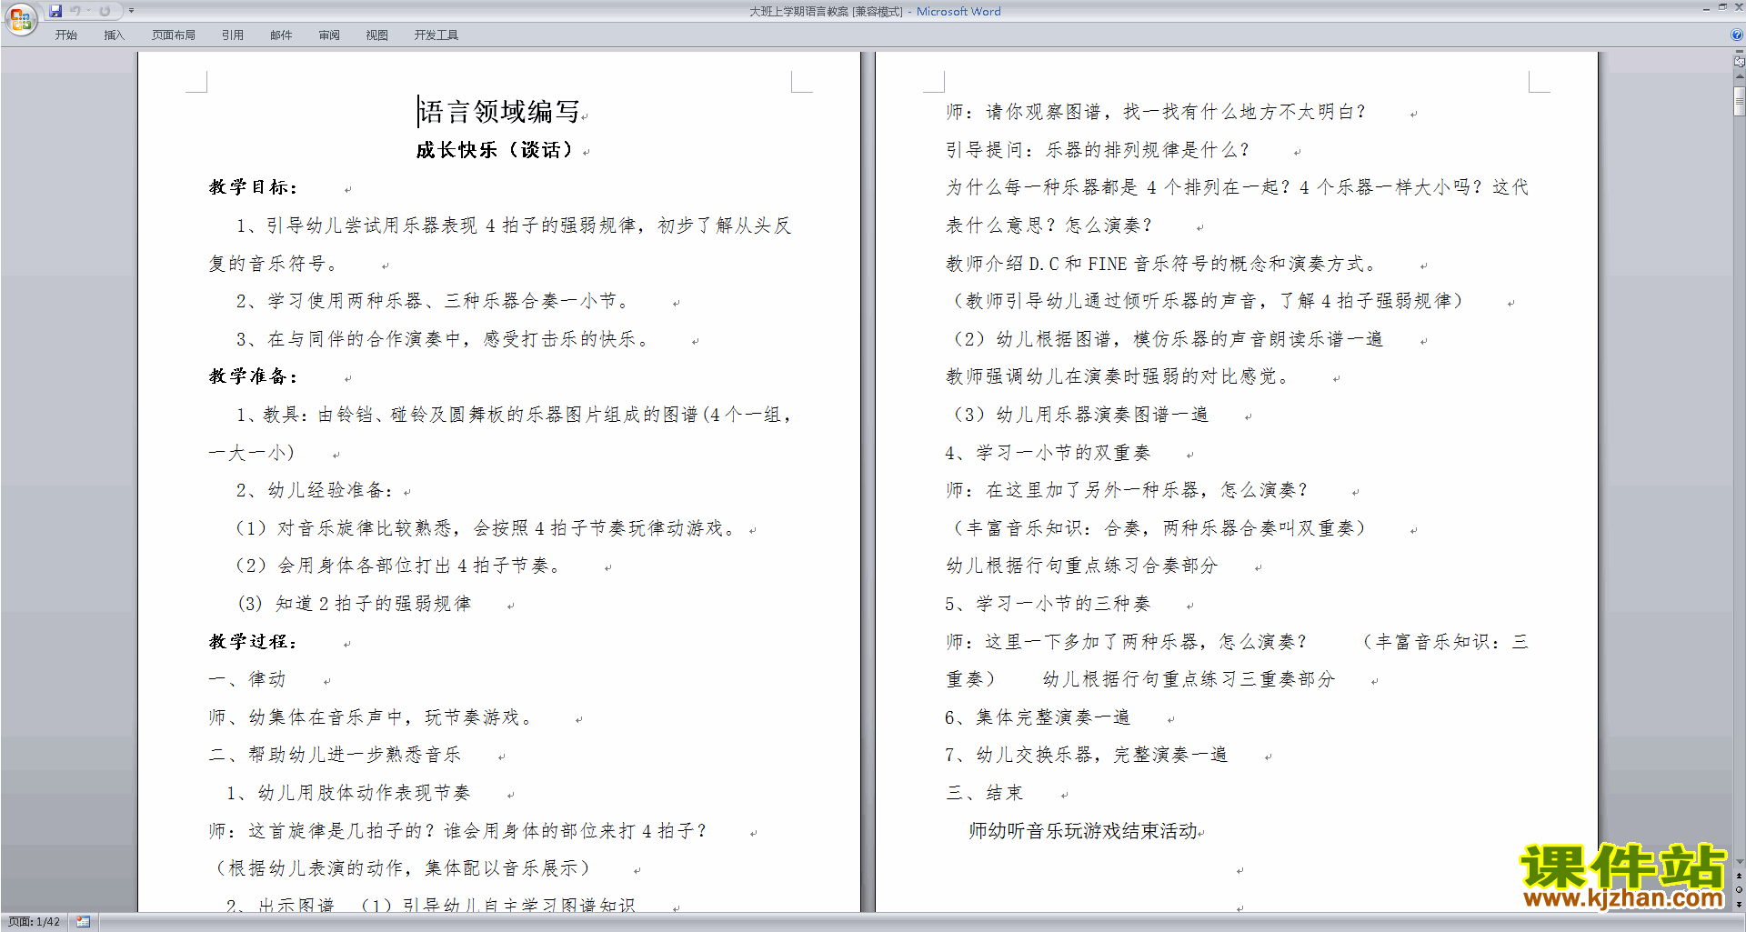1746x932 pixels.
Task: Redo the last action
Action: tap(105, 11)
